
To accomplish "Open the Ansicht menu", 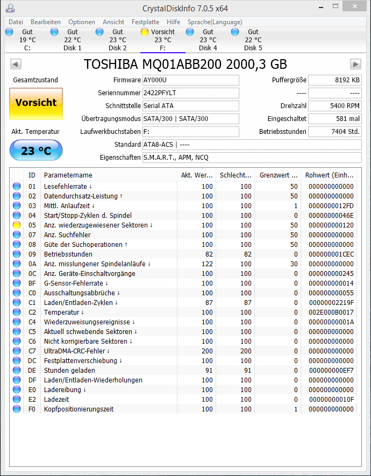I will point(113,22).
